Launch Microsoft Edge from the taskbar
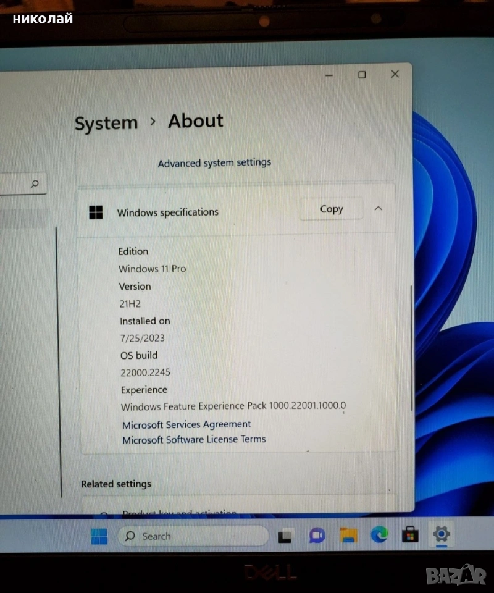This screenshot has height=593, width=494. pos(380,534)
